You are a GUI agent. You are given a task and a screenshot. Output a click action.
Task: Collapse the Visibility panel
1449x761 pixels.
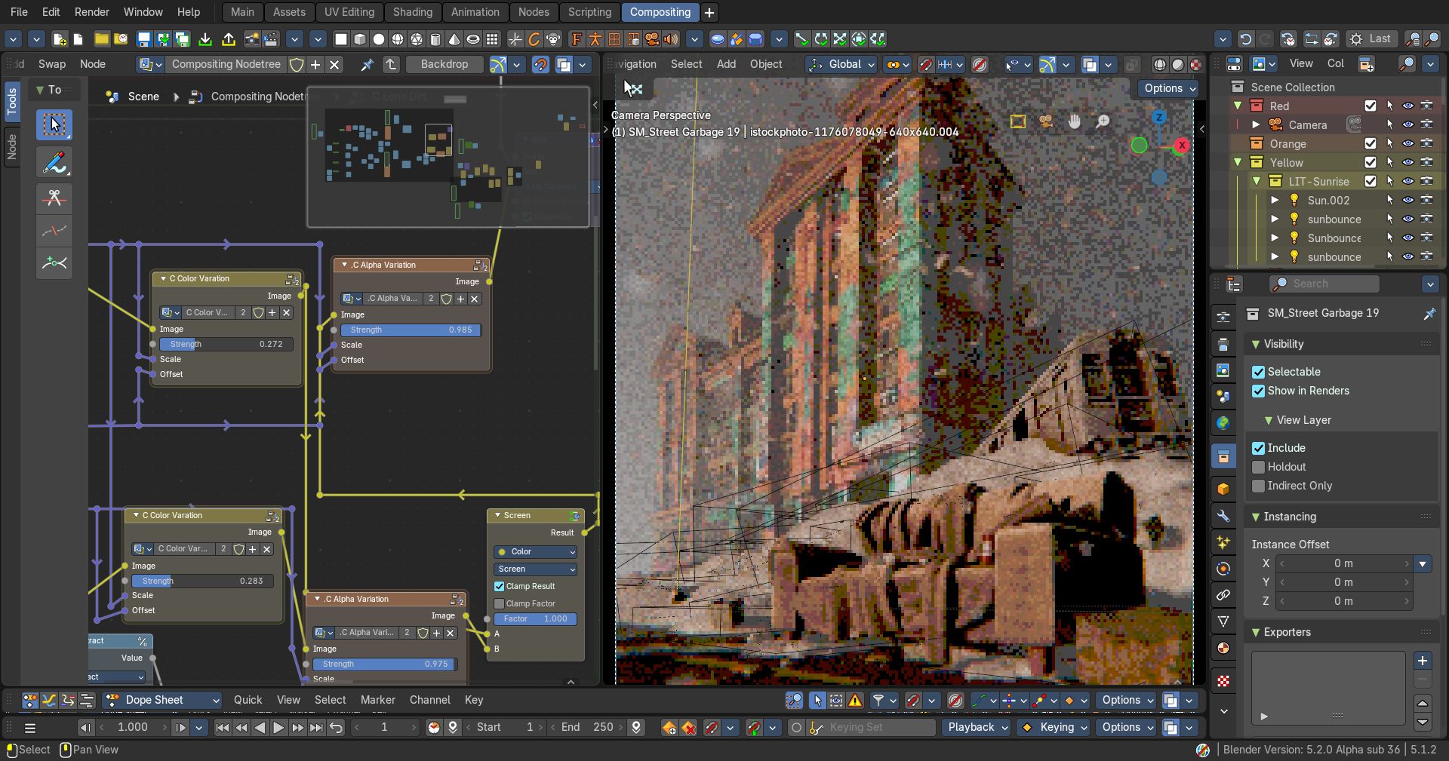pyautogui.click(x=1283, y=344)
